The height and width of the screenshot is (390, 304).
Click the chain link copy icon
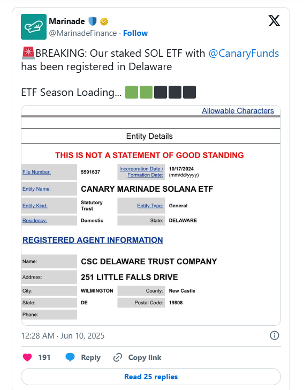pyautogui.click(x=118, y=357)
